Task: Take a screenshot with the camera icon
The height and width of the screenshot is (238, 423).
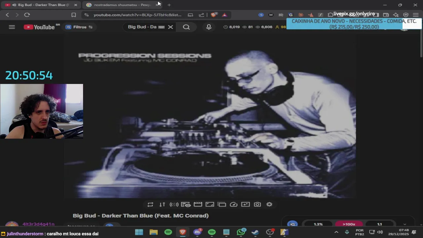Action: tap(257, 205)
